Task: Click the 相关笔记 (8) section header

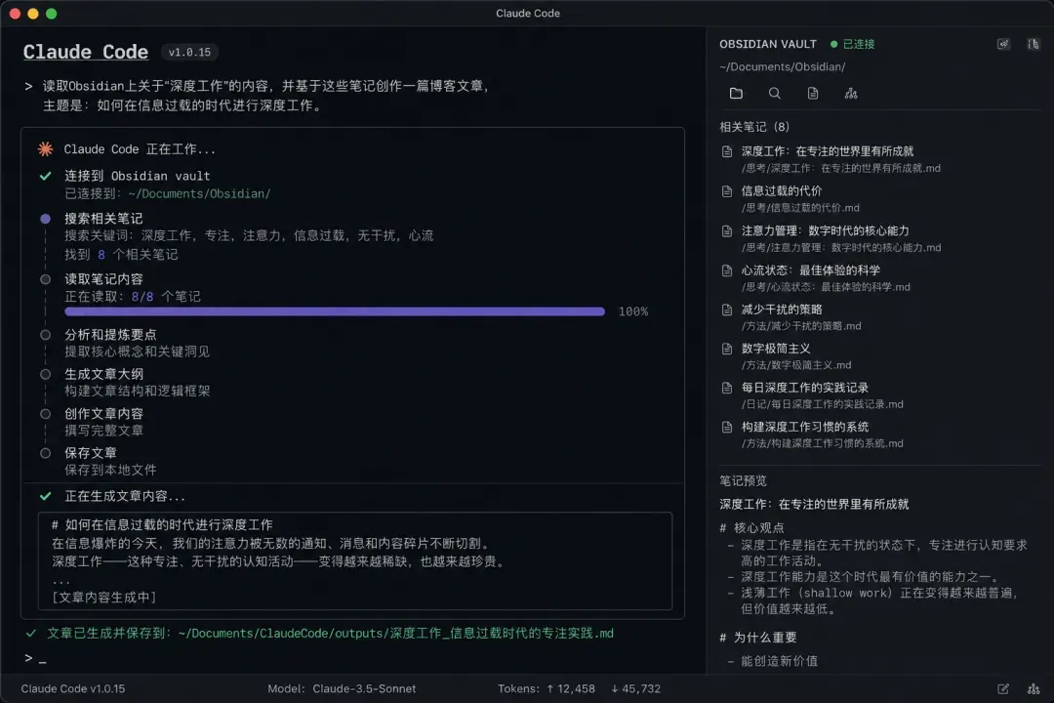Action: (754, 127)
